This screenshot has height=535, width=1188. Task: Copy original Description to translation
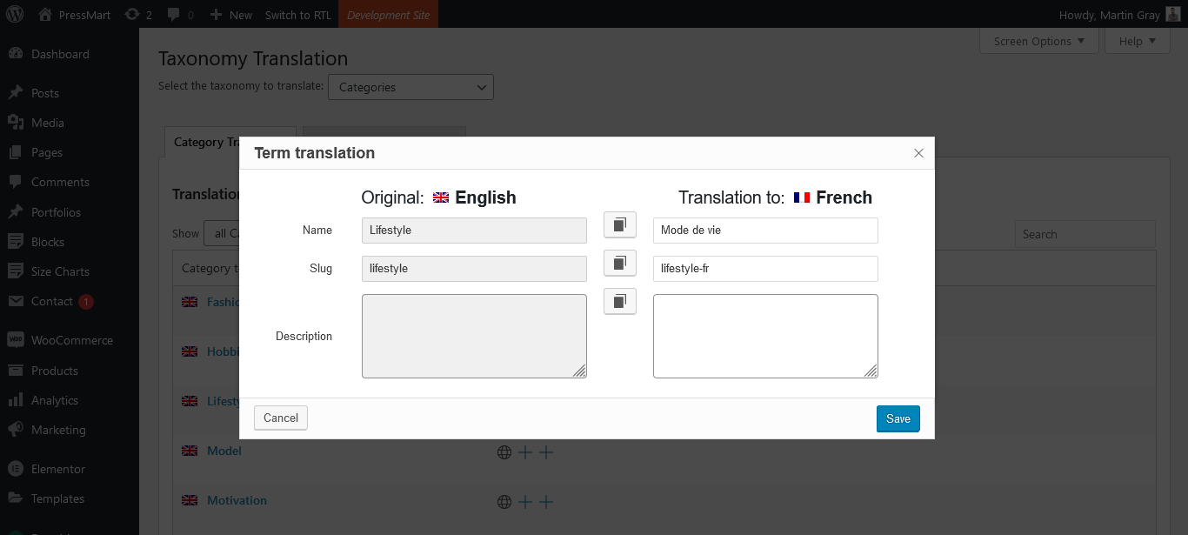[x=619, y=301]
